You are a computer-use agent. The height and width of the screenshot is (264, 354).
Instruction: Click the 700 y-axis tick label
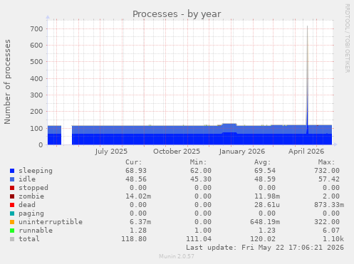pos(36,29)
